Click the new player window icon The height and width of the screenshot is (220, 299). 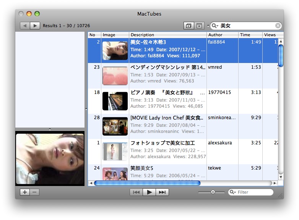[x=188, y=26]
